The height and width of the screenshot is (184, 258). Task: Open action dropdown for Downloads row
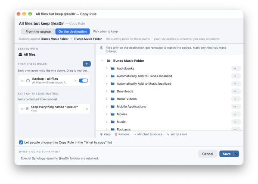click(x=236, y=91)
